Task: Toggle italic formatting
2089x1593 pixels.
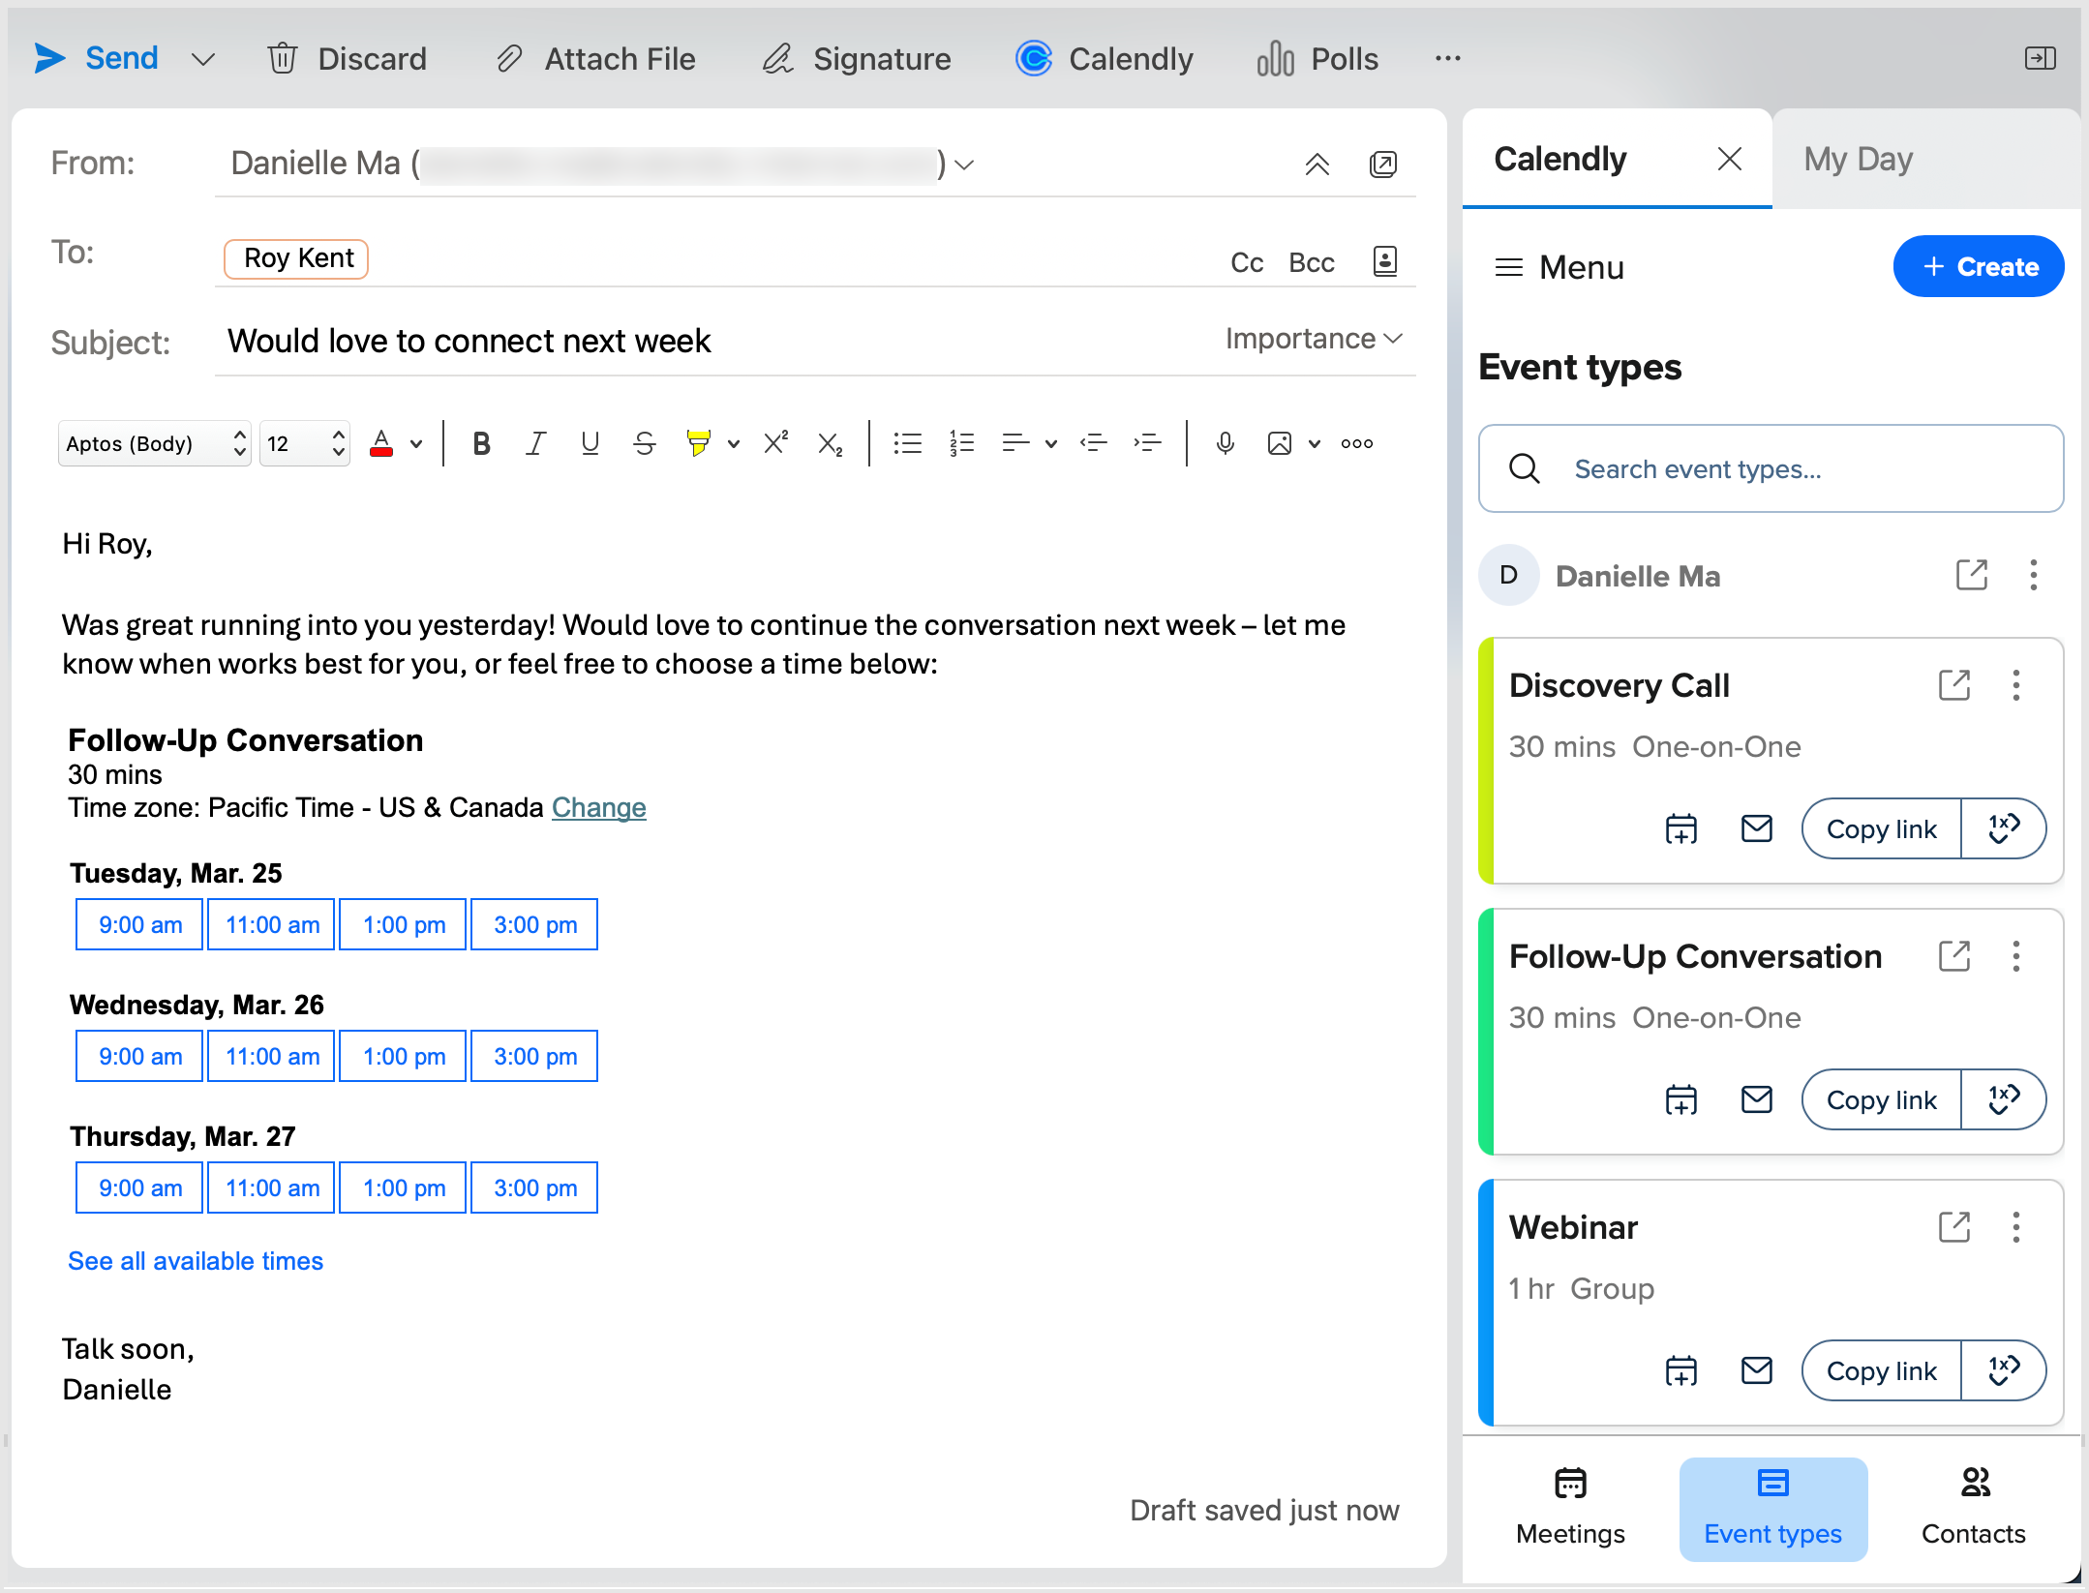Action: pyautogui.click(x=535, y=443)
